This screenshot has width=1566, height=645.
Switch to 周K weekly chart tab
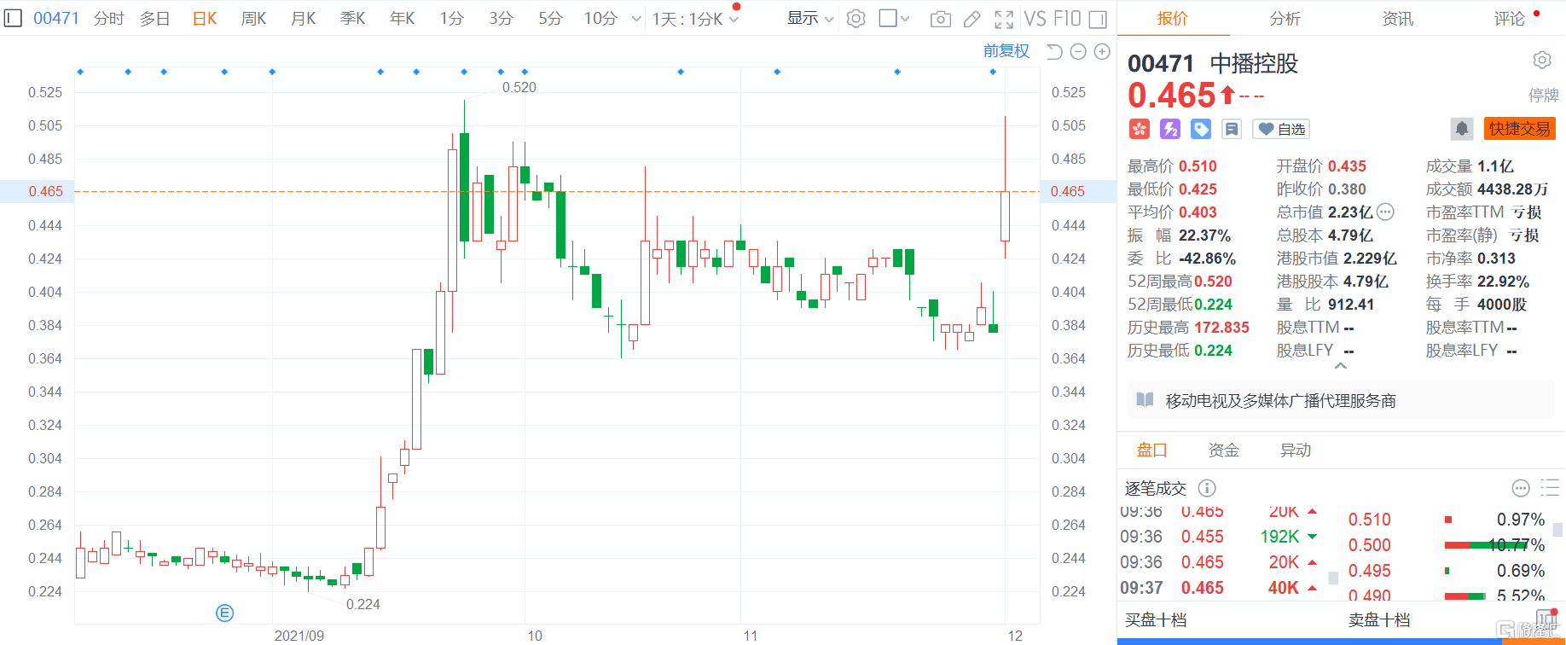tap(253, 19)
